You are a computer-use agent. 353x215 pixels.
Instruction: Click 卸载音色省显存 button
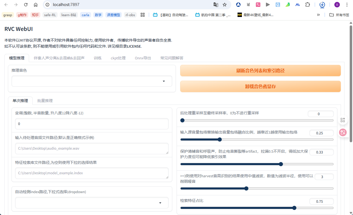coord(261,86)
